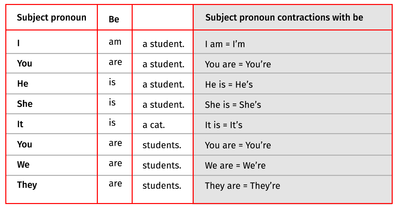
Task: Select "a student." in the "She" row
Action: click(163, 105)
